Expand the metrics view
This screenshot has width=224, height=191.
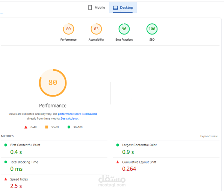pos(209,136)
